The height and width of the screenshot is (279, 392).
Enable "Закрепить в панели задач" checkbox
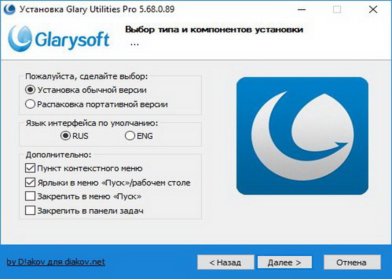point(30,211)
